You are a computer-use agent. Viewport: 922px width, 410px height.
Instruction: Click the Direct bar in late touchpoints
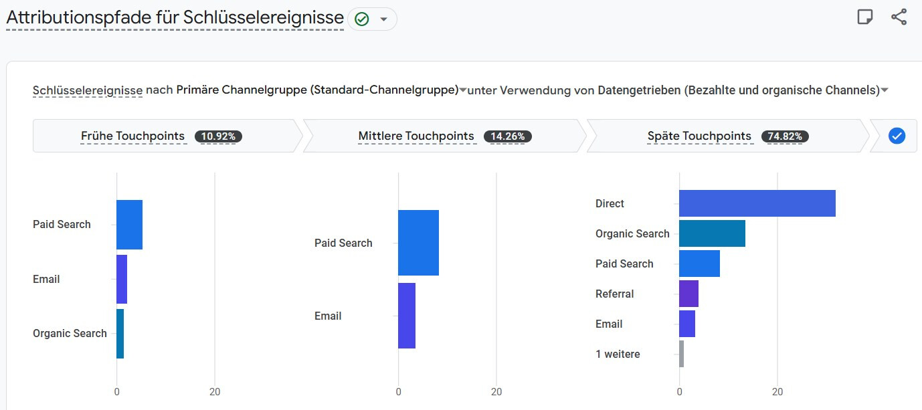(757, 203)
